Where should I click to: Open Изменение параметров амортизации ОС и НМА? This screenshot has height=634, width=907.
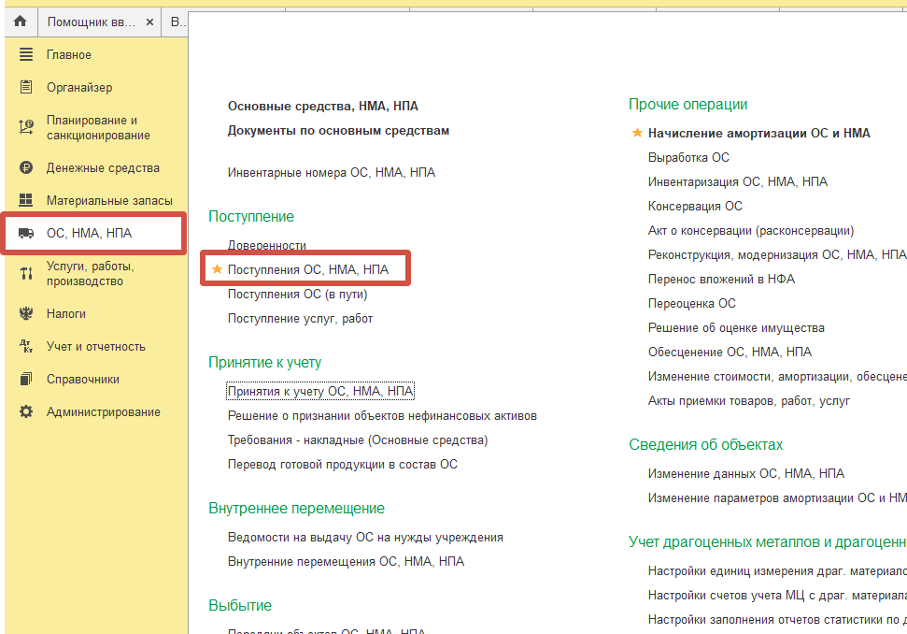pos(777,497)
